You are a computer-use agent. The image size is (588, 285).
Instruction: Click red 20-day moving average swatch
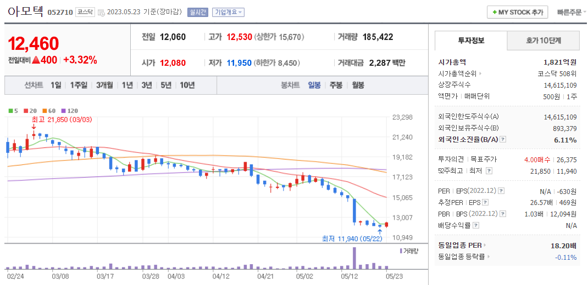(x=25, y=111)
